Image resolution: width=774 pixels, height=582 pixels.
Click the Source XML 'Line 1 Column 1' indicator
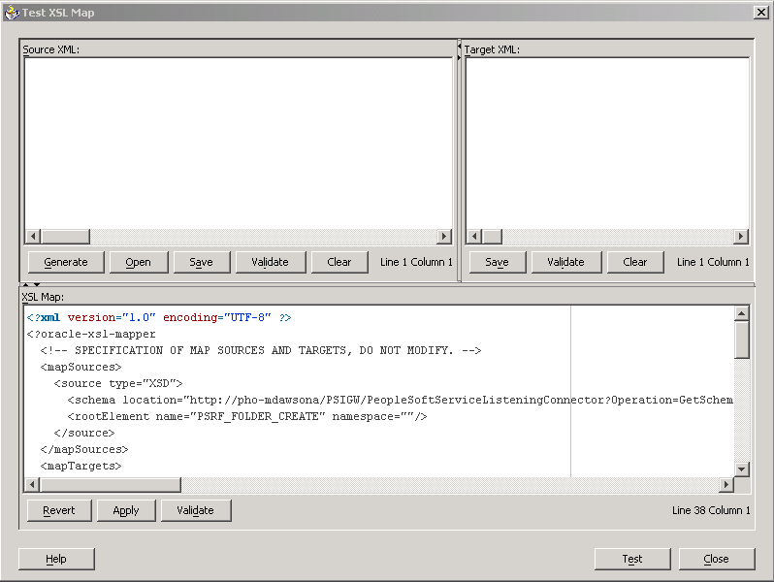click(416, 262)
